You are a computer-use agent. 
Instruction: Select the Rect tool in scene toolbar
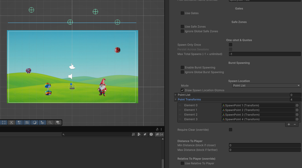click(x=4, y=122)
